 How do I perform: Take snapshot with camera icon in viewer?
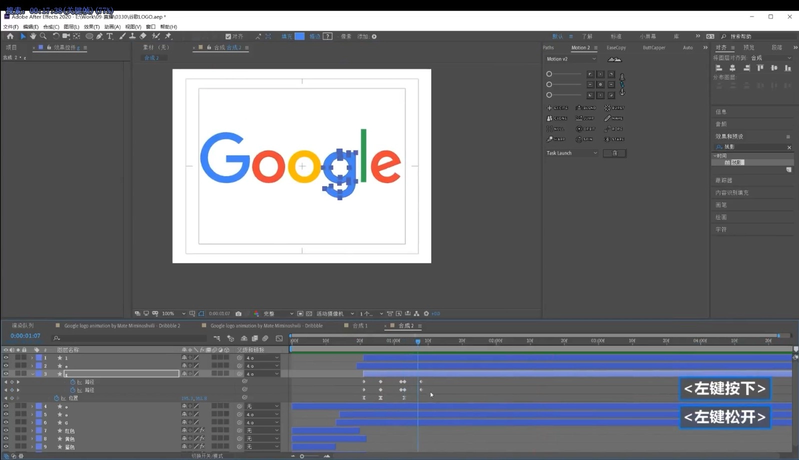pyautogui.click(x=239, y=314)
